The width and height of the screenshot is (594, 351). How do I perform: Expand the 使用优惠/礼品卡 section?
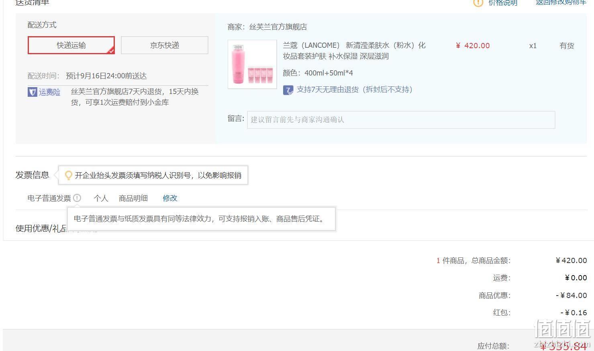point(42,229)
